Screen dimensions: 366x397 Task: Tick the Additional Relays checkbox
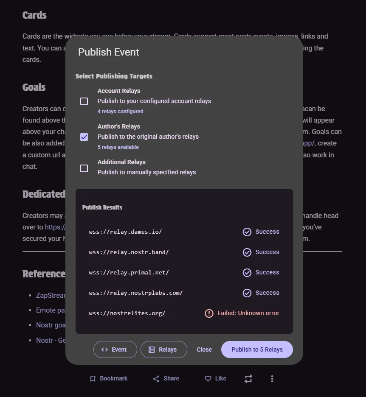pyautogui.click(x=84, y=168)
